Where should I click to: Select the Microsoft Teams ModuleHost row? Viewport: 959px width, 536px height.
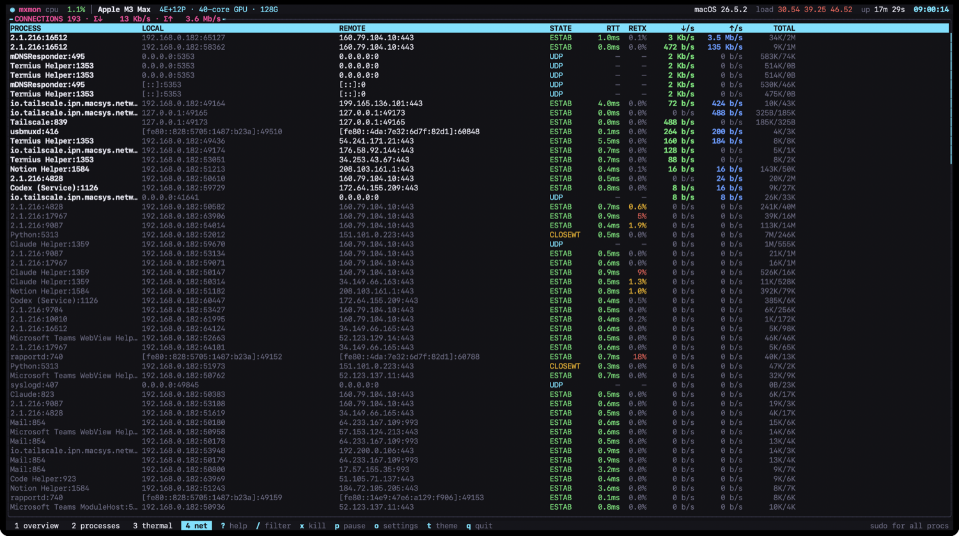pos(479,507)
